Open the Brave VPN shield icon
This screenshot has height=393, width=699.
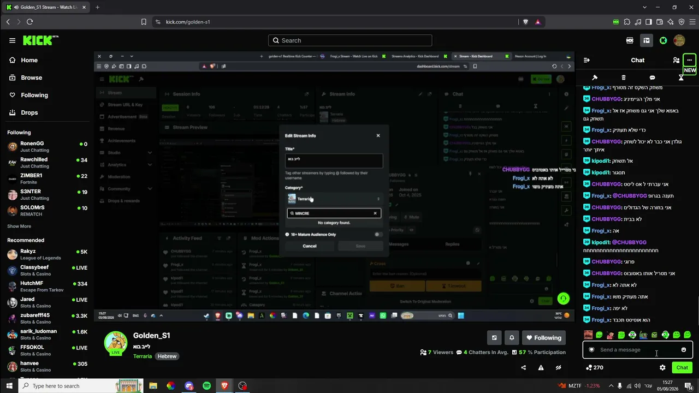click(682, 22)
